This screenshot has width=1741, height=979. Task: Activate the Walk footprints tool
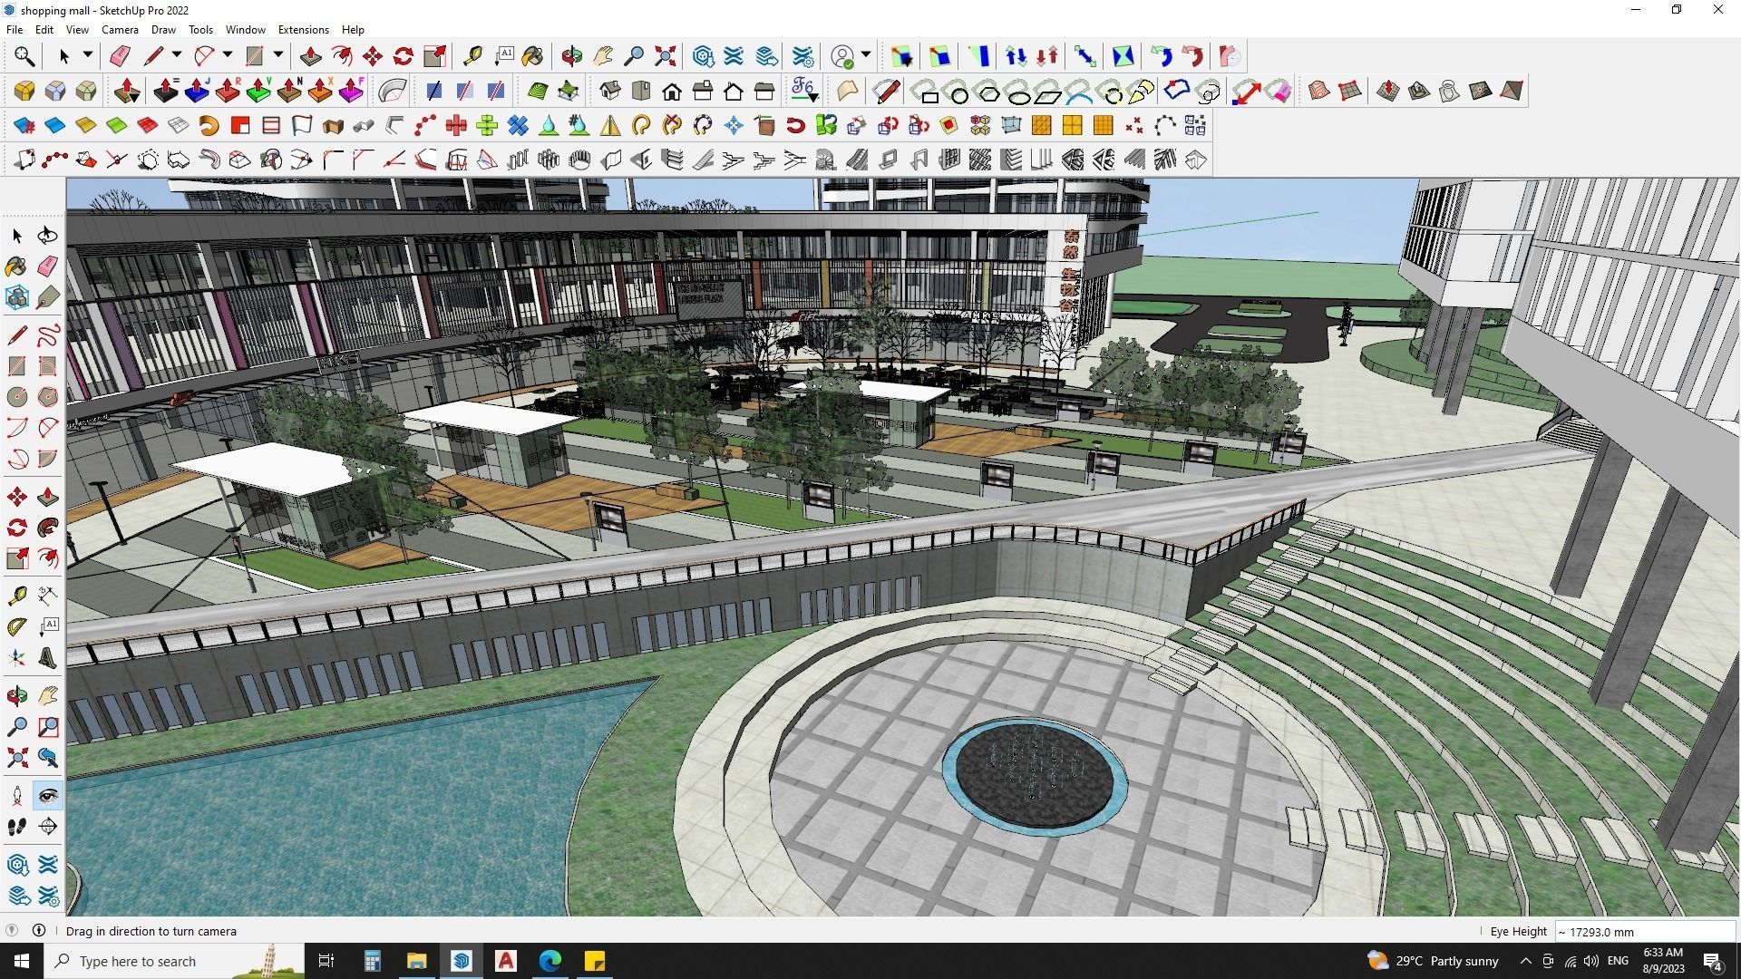tap(16, 827)
